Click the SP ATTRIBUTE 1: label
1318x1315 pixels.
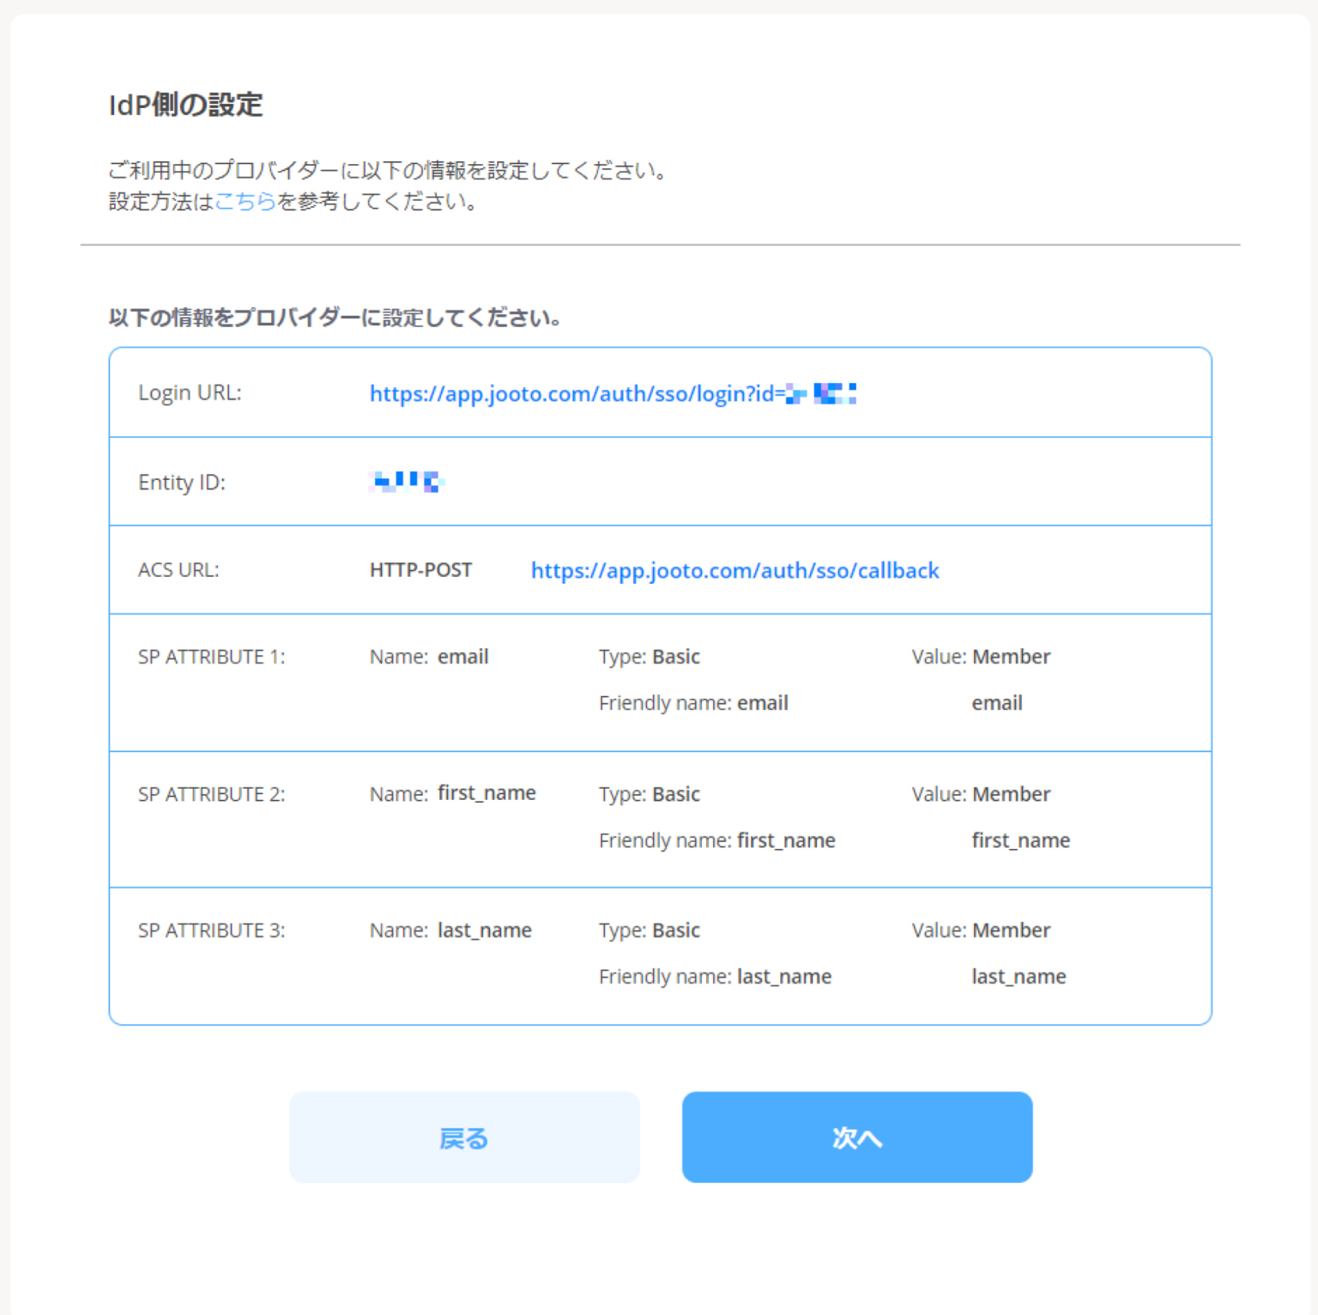coord(211,657)
